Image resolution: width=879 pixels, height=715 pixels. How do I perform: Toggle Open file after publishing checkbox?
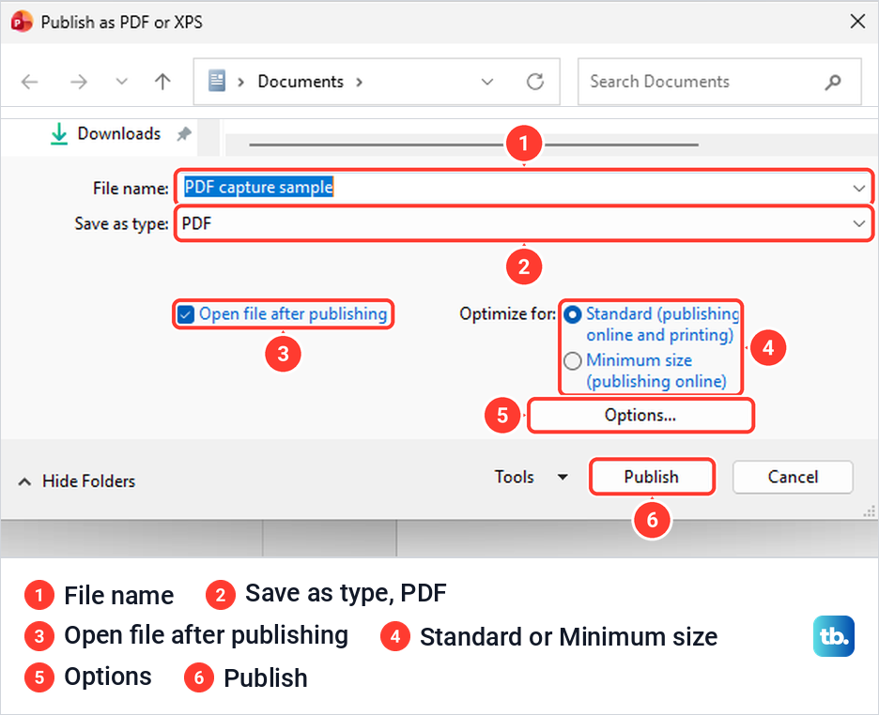[186, 314]
